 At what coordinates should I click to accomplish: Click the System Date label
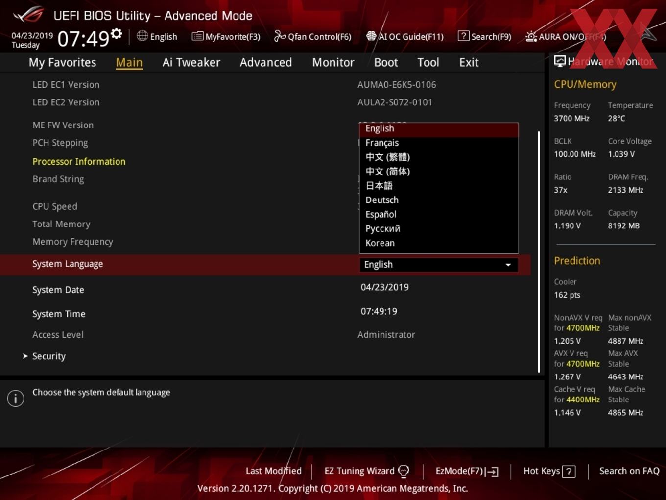[58, 290]
